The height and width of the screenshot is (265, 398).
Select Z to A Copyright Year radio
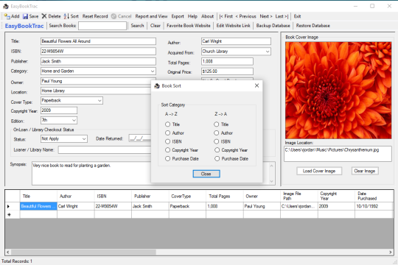(x=217, y=150)
